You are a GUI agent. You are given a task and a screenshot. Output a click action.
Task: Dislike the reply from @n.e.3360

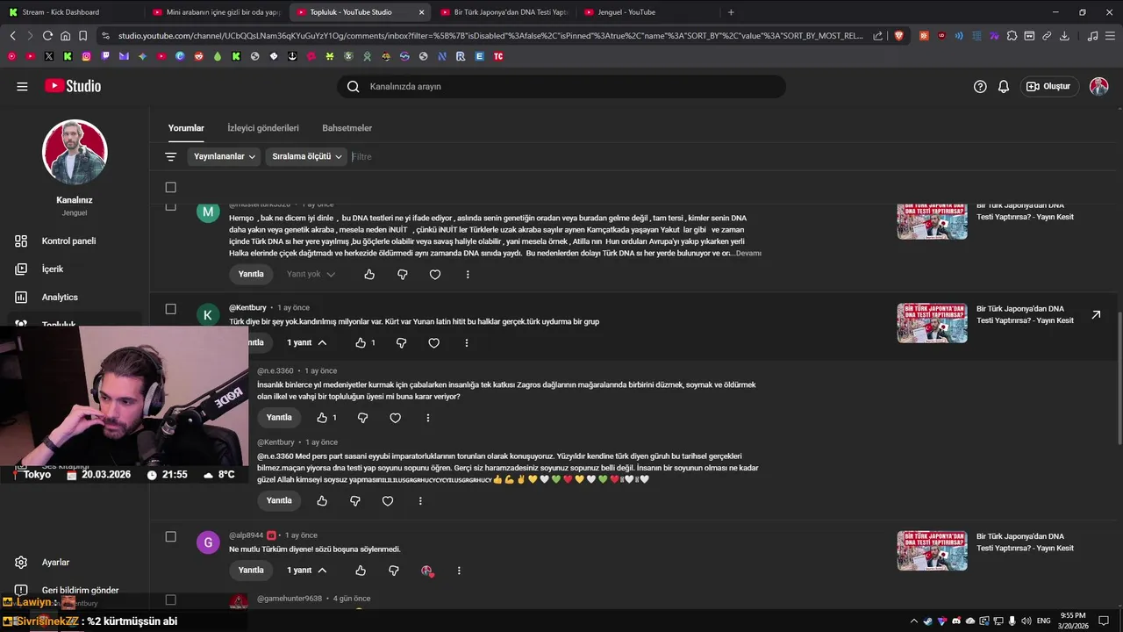pyautogui.click(x=362, y=418)
